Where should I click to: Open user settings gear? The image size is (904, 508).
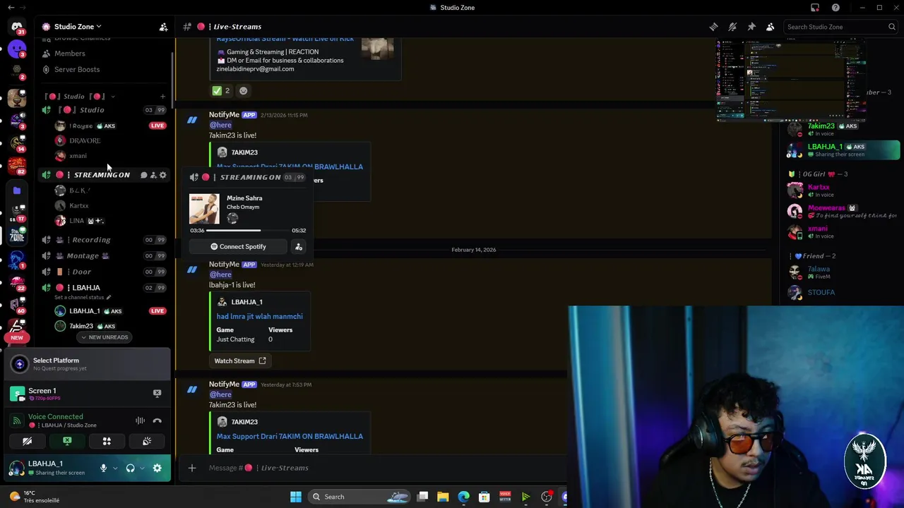(x=157, y=468)
